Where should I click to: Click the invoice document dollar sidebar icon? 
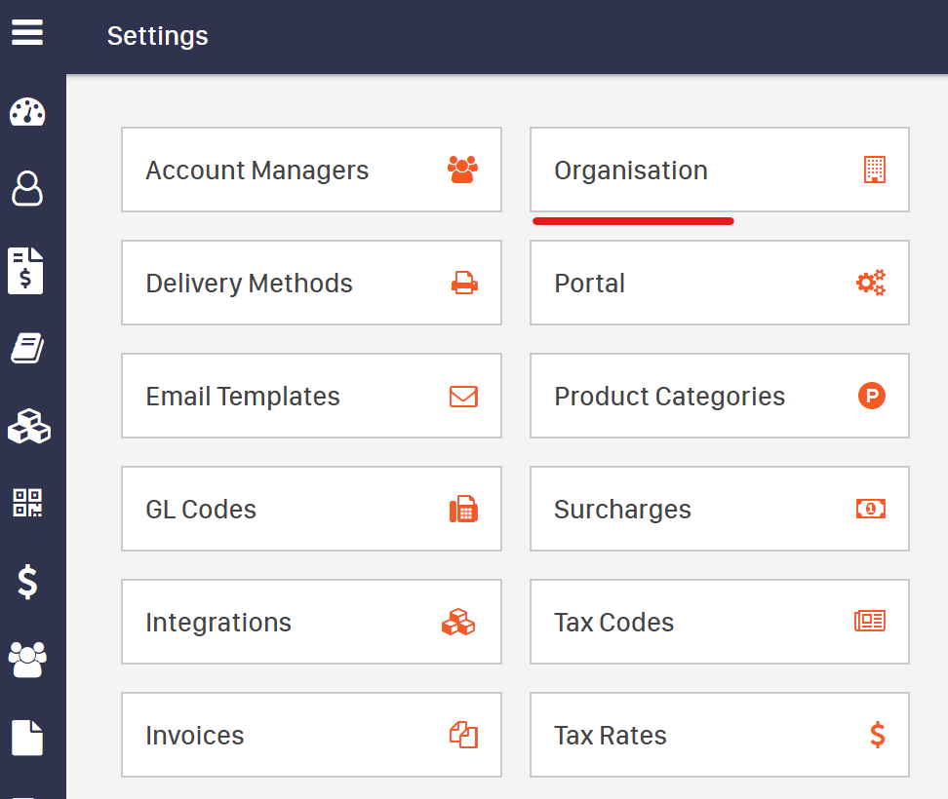click(x=27, y=270)
